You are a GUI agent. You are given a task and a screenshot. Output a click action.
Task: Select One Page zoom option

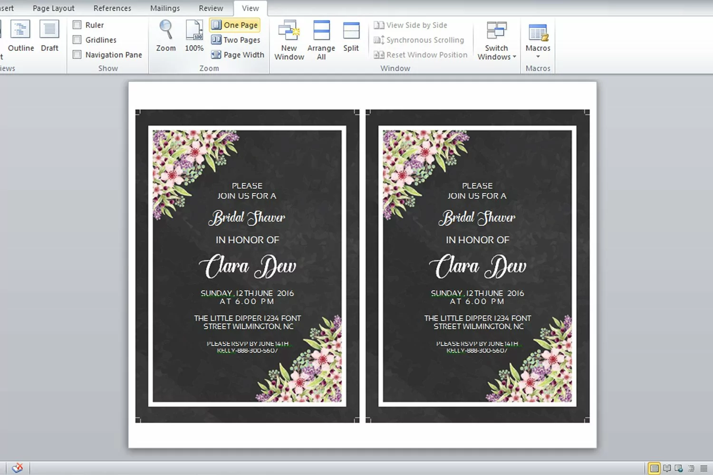tap(235, 25)
